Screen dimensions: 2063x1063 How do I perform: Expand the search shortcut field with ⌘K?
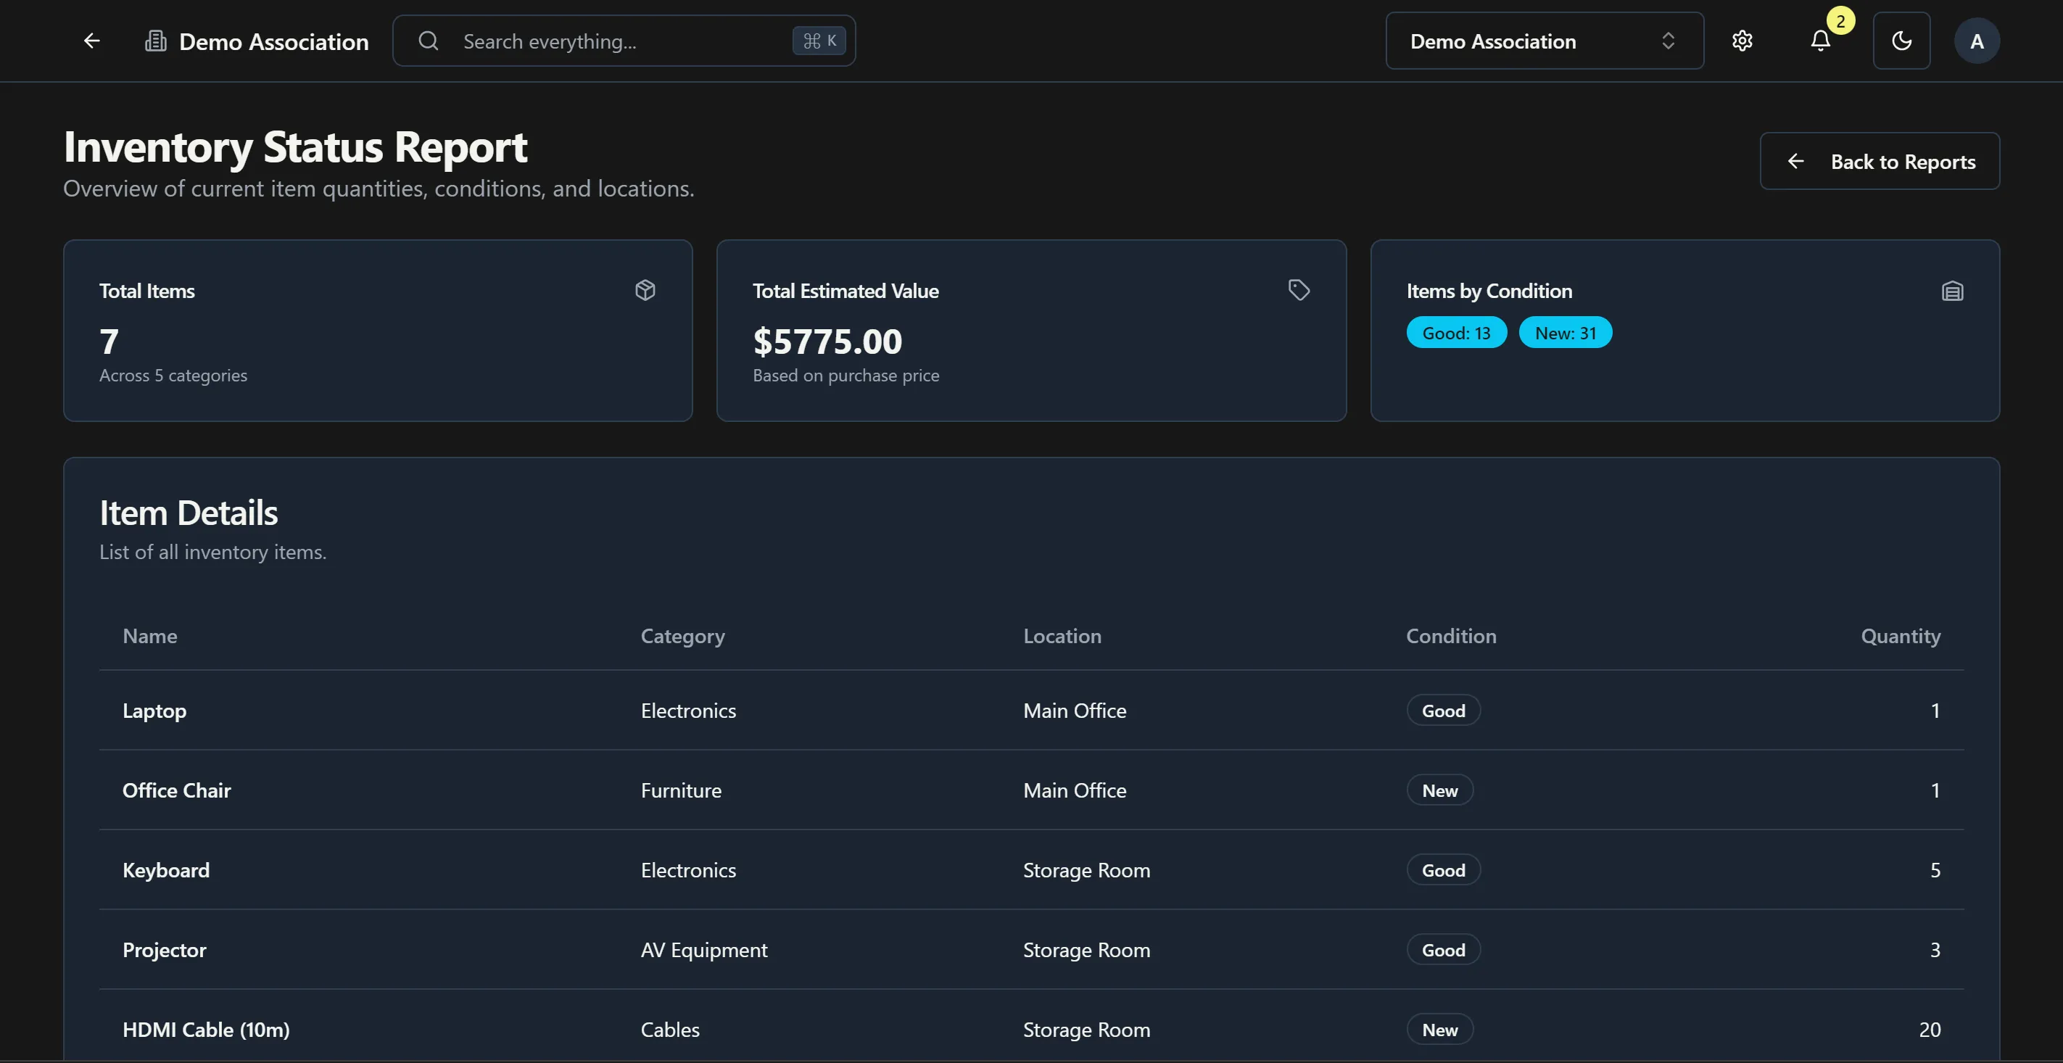pos(819,39)
